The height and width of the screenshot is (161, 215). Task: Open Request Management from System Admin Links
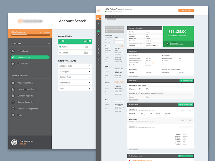coord(28,109)
